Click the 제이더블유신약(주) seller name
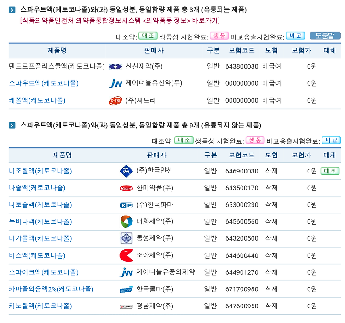Viewport: 345px width, 323px height. [x=154, y=83]
